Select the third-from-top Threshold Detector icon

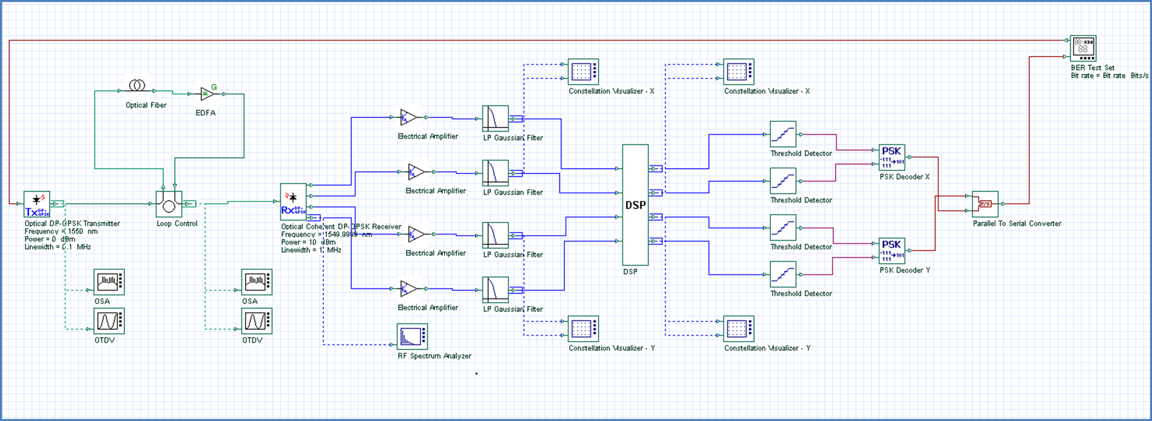tap(783, 228)
